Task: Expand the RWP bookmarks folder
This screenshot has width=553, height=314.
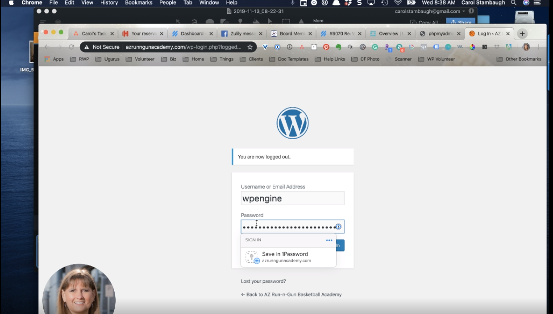Action: 80,59
